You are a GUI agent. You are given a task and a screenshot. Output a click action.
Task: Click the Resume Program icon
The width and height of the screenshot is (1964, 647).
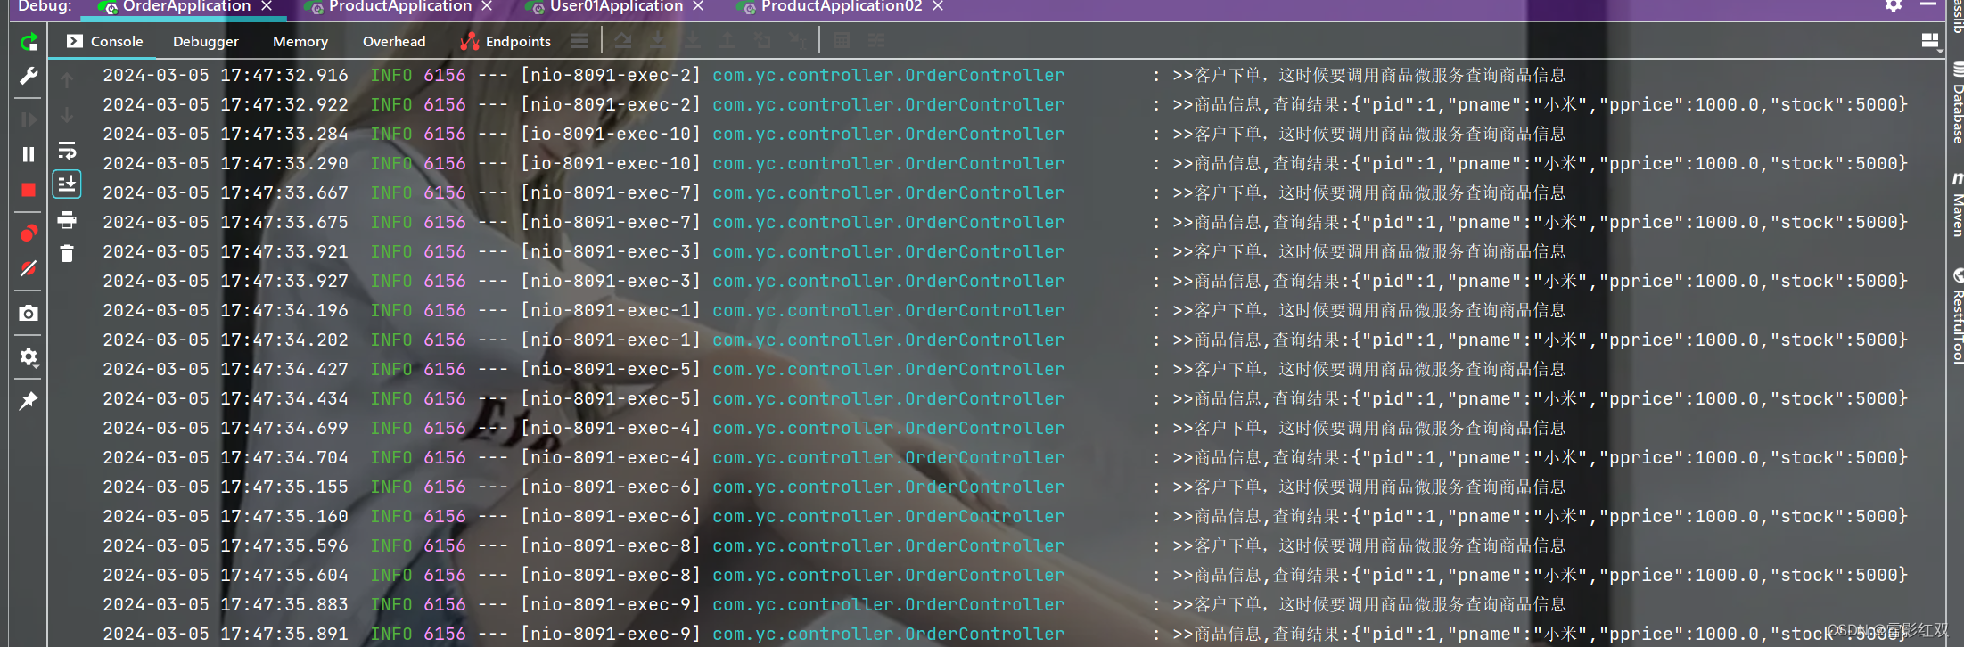point(29,119)
